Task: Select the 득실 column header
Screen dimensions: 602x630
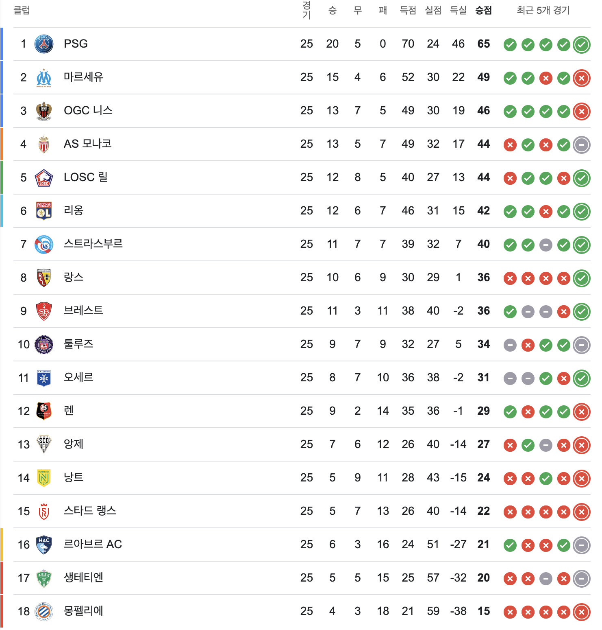Action: click(459, 10)
